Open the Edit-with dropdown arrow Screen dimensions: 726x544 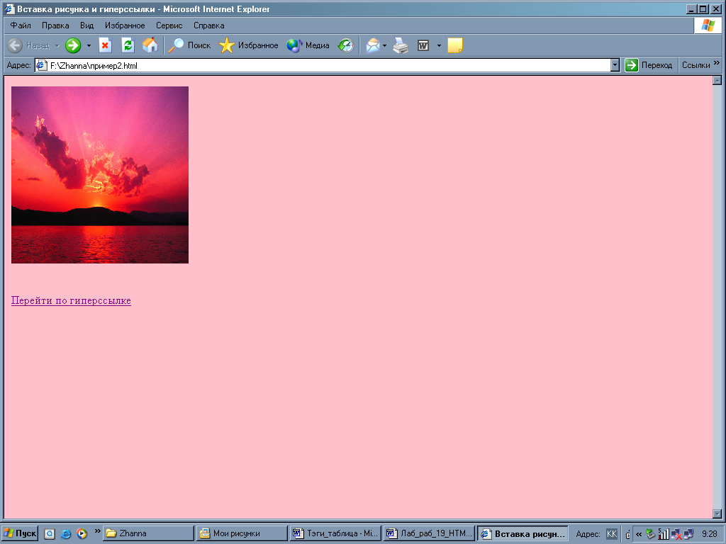439,45
